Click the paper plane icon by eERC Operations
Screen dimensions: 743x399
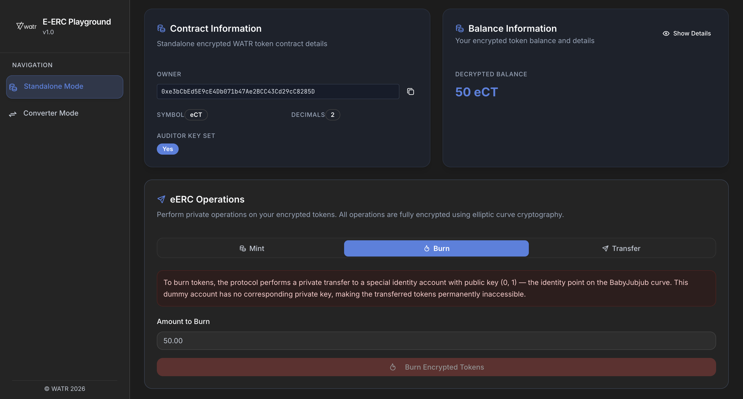161,199
